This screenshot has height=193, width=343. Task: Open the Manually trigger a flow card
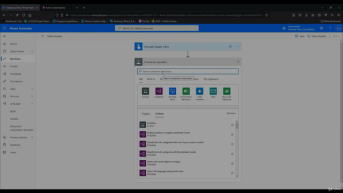(x=188, y=47)
